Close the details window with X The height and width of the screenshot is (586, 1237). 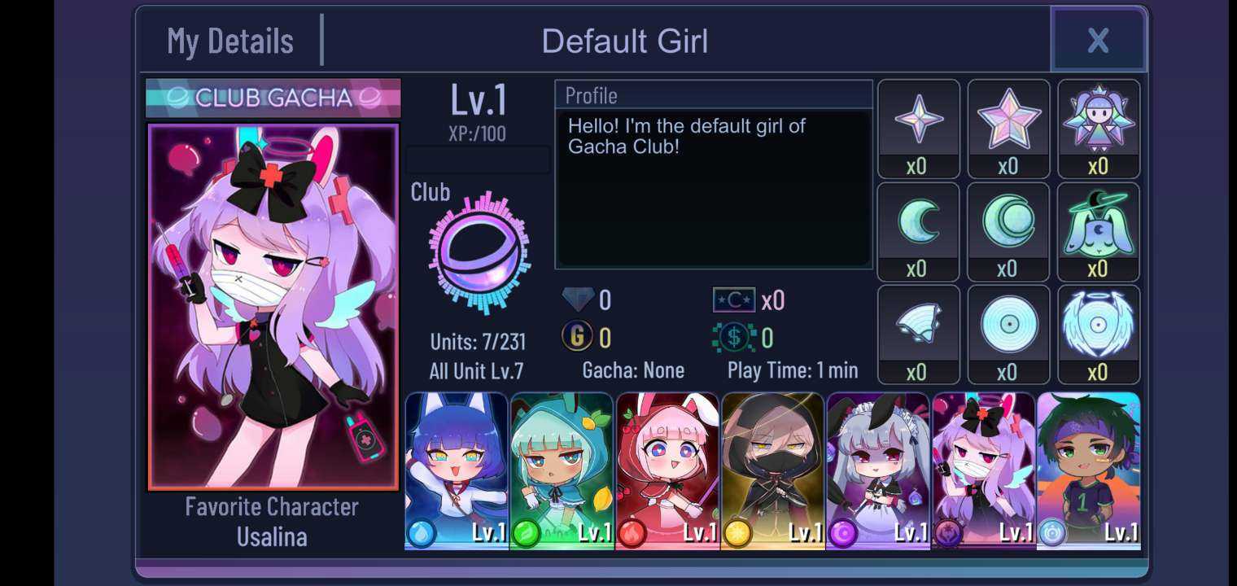1098,40
